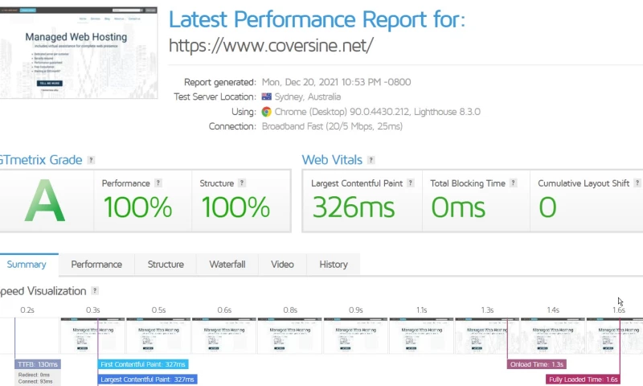Click the https://www.coversine.net/ URL link
This screenshot has height=386, width=643.
[271, 46]
